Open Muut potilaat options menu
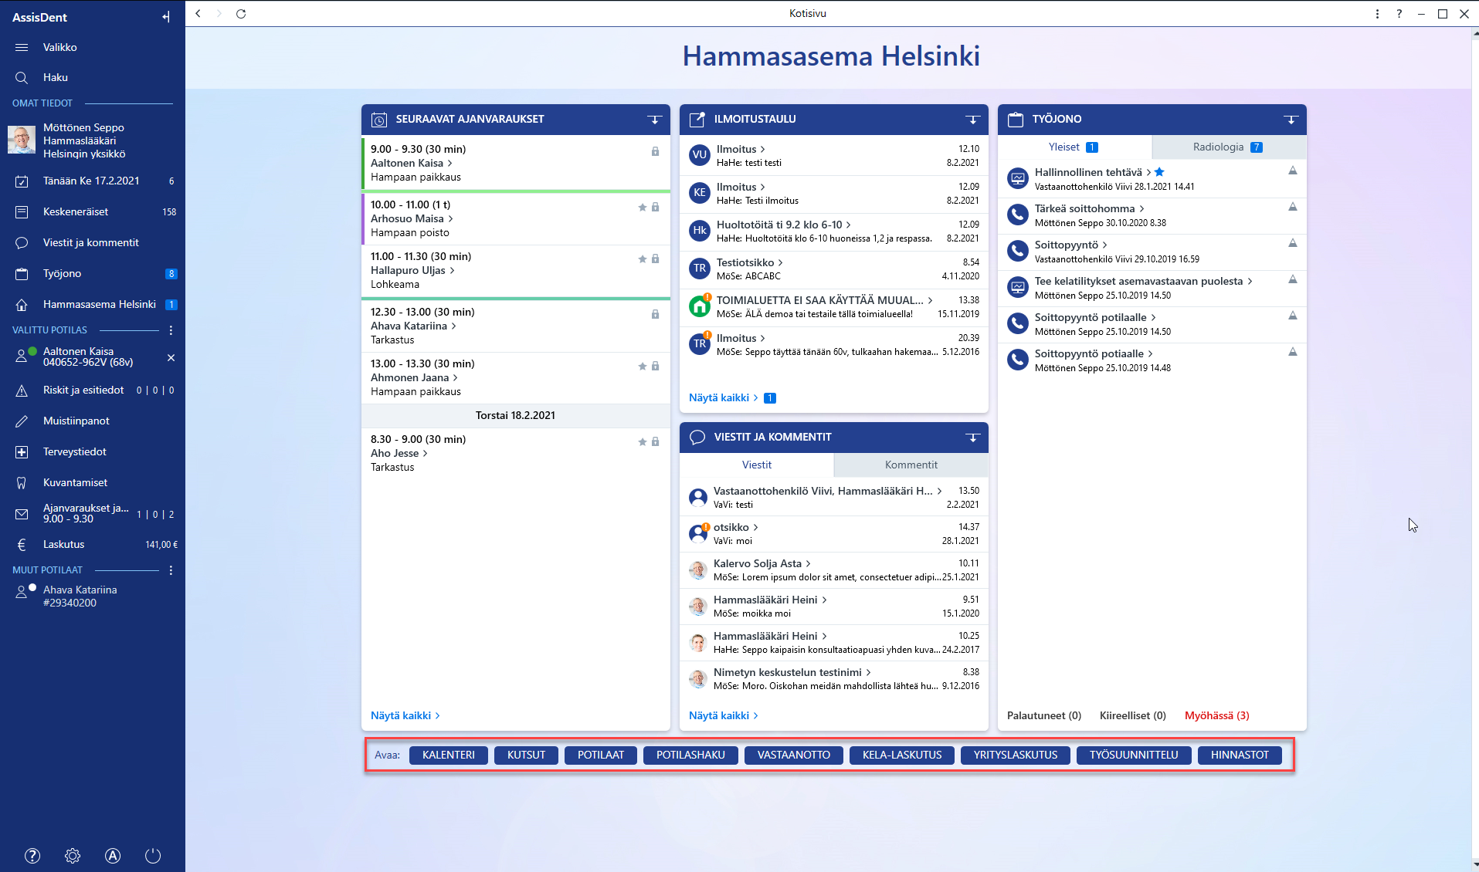 [171, 570]
